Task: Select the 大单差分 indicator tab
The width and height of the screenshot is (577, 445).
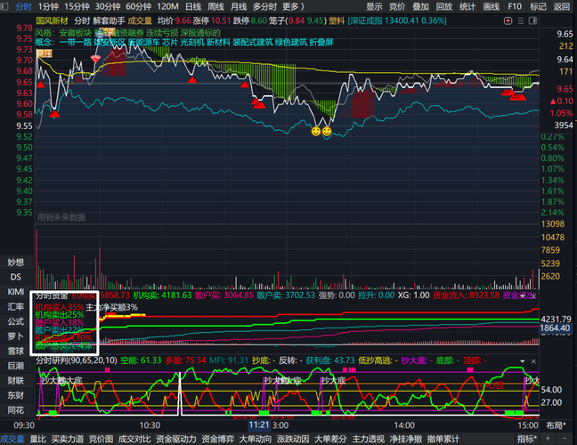Action: pyautogui.click(x=330, y=439)
